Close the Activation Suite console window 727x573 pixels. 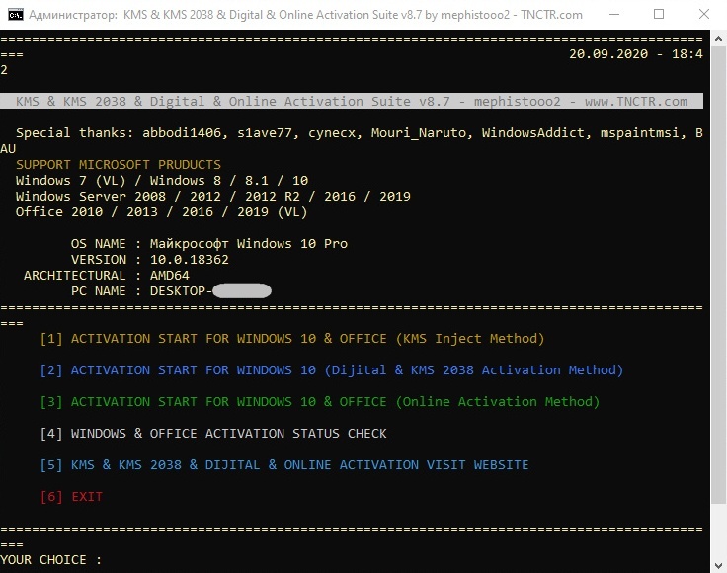704,15
